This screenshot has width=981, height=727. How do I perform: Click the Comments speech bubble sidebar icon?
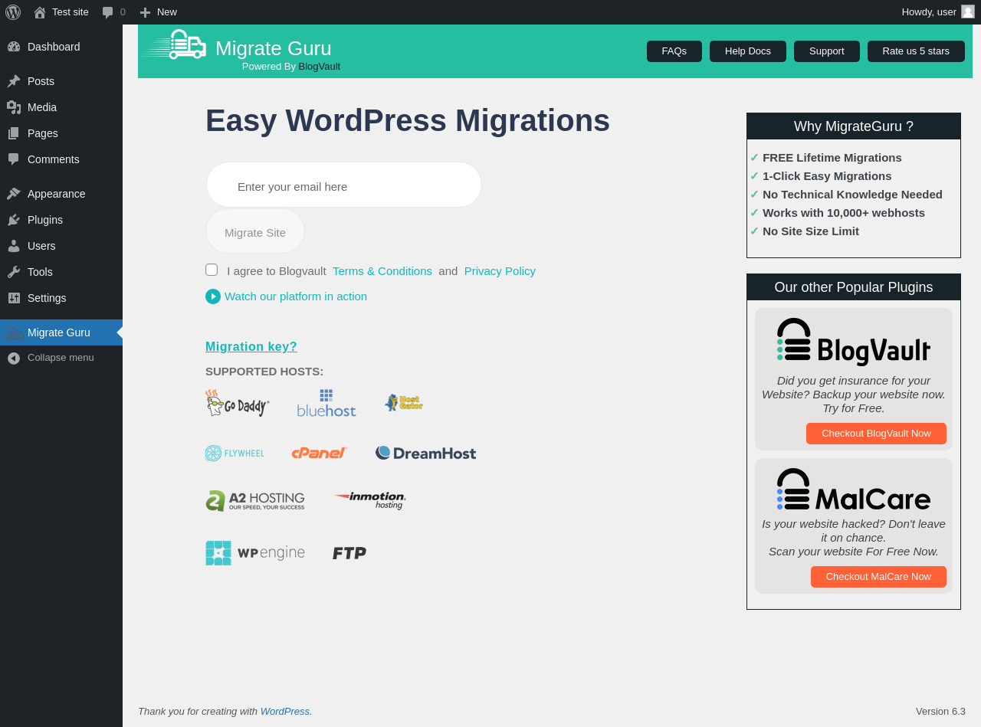14,159
